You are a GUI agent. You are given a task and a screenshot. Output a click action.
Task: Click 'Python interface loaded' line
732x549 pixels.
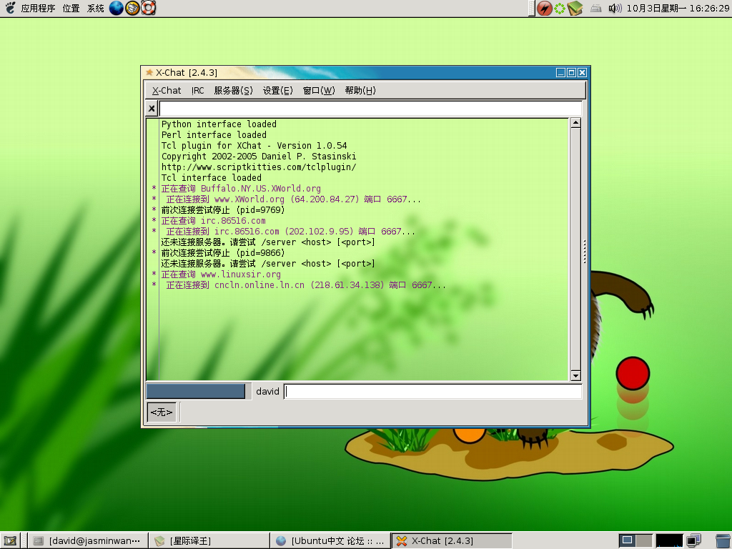click(219, 124)
